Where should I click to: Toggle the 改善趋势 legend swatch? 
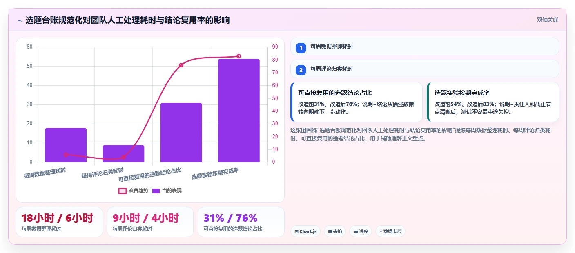(x=123, y=191)
